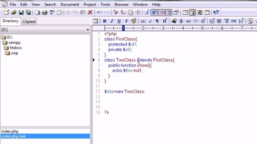Screen dimensions: 257x144
Task: Open the File menu
Action: tap(13, 4)
